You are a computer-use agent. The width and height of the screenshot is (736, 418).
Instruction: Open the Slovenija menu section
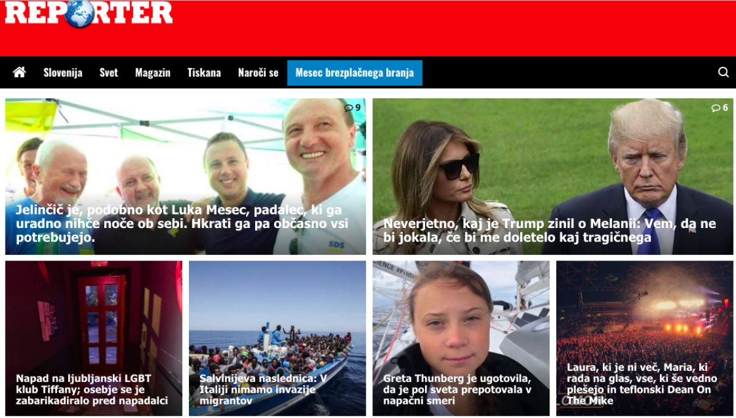pyautogui.click(x=63, y=72)
